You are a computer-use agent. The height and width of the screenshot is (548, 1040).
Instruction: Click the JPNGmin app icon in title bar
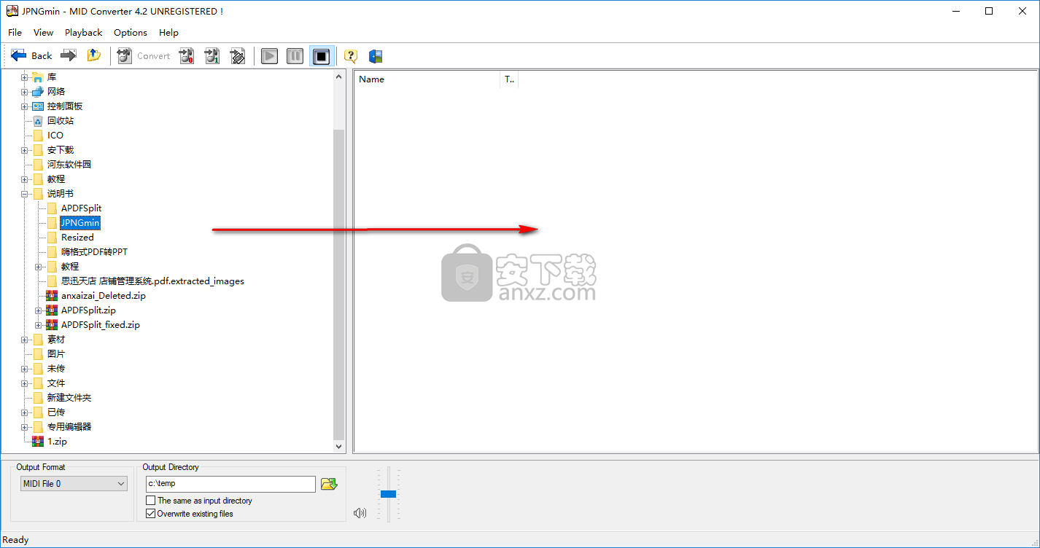tap(12, 11)
